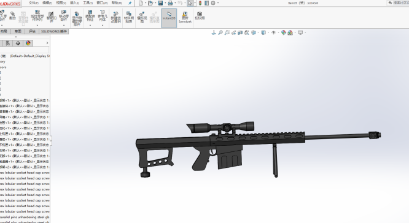The width and height of the screenshot is (409, 223).
Task: Click the 装配体特征 Assembly Features tool
Action: (90, 16)
